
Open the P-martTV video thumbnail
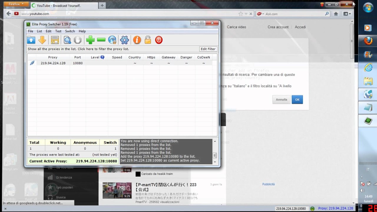(x=117, y=191)
